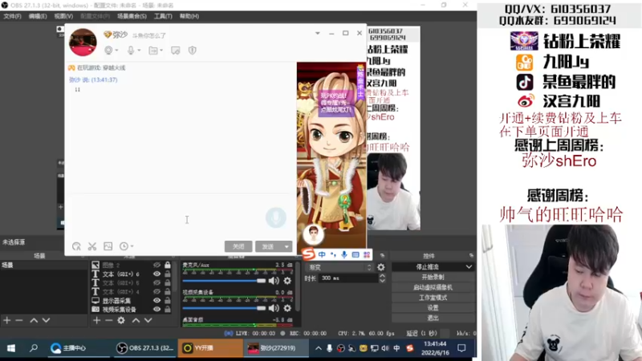Open the 渐变 transition type dropdown
This screenshot has width=642, height=361.
click(339, 267)
